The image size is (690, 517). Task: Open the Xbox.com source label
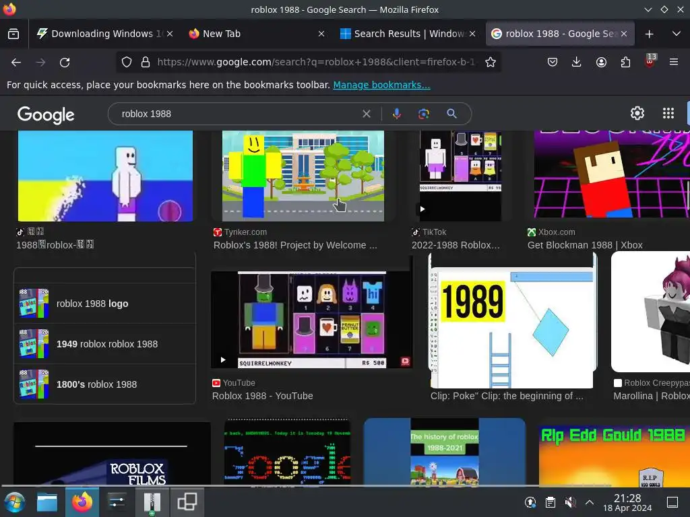pyautogui.click(x=556, y=232)
